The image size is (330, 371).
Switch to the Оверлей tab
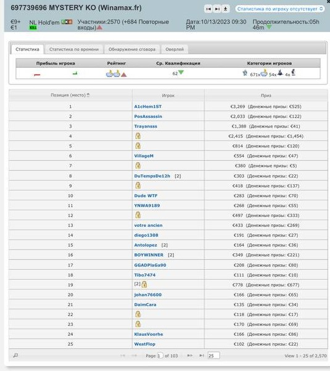175,49
